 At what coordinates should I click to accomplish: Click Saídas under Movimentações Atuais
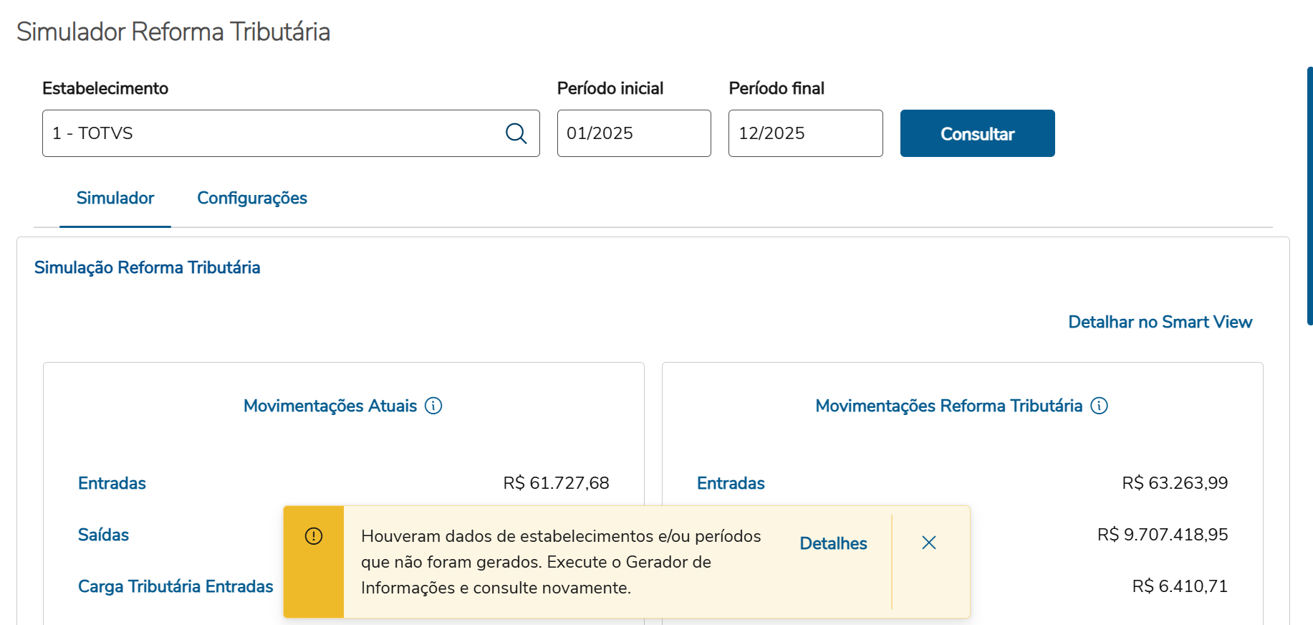click(x=104, y=535)
